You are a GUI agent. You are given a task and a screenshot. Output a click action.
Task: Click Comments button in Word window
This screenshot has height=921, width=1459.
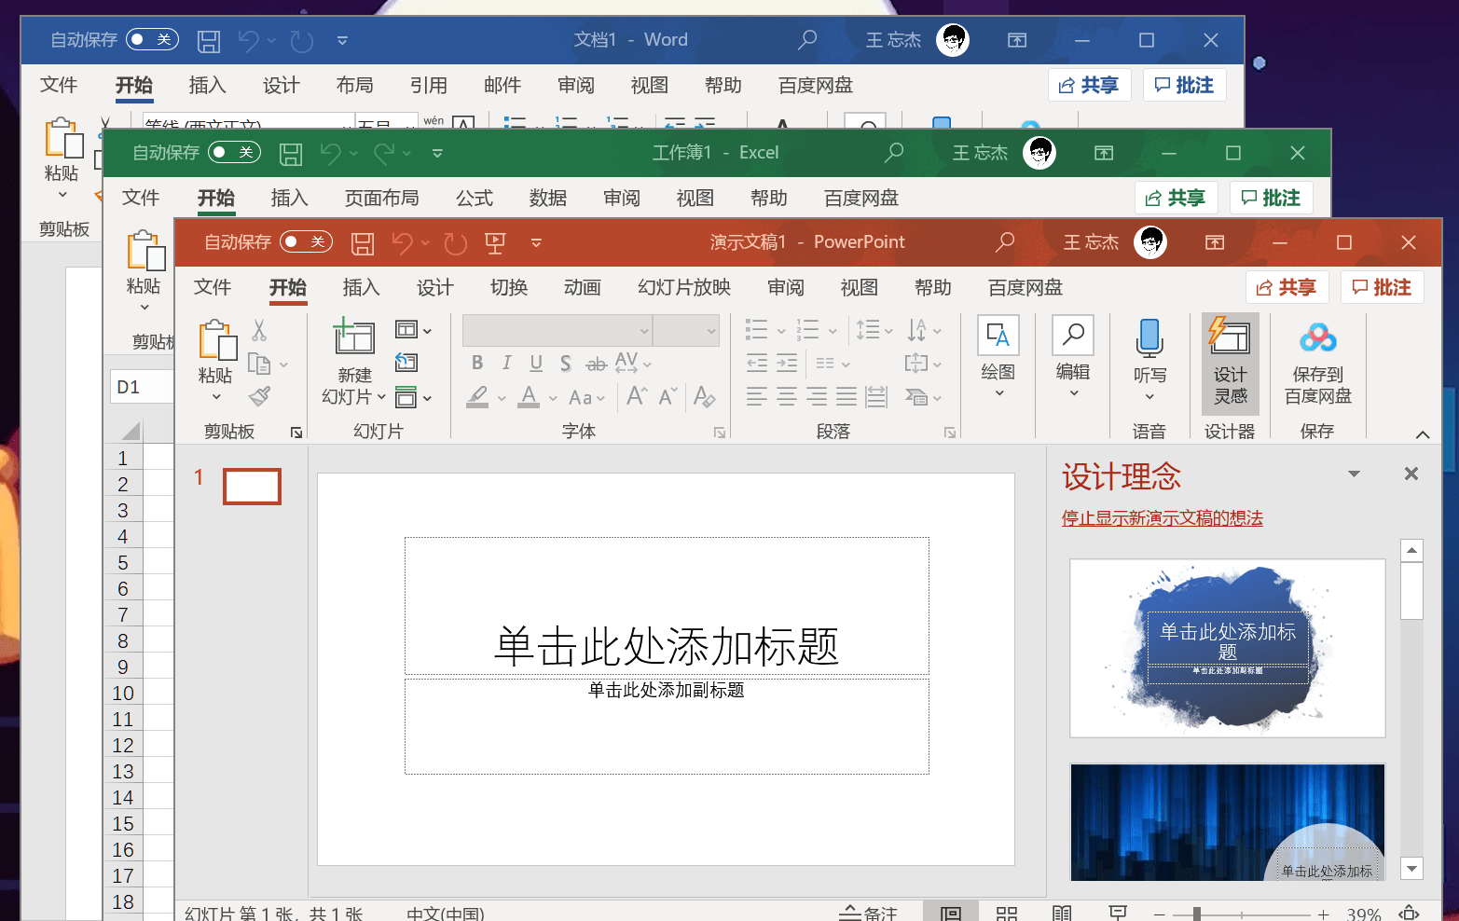1184,85
